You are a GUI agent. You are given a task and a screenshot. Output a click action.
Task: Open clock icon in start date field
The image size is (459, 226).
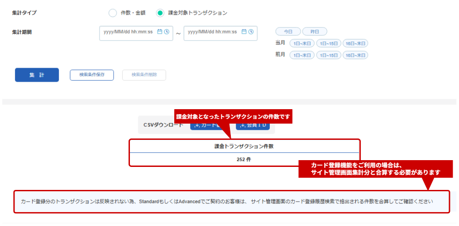click(x=167, y=32)
